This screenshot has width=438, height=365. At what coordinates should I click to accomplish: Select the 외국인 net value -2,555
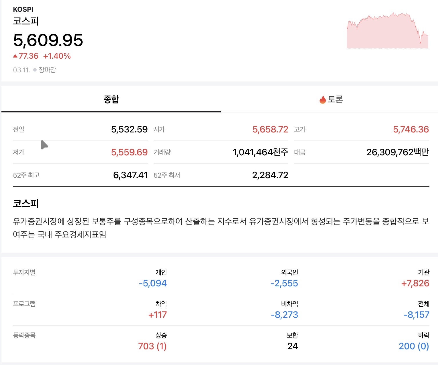coord(284,283)
